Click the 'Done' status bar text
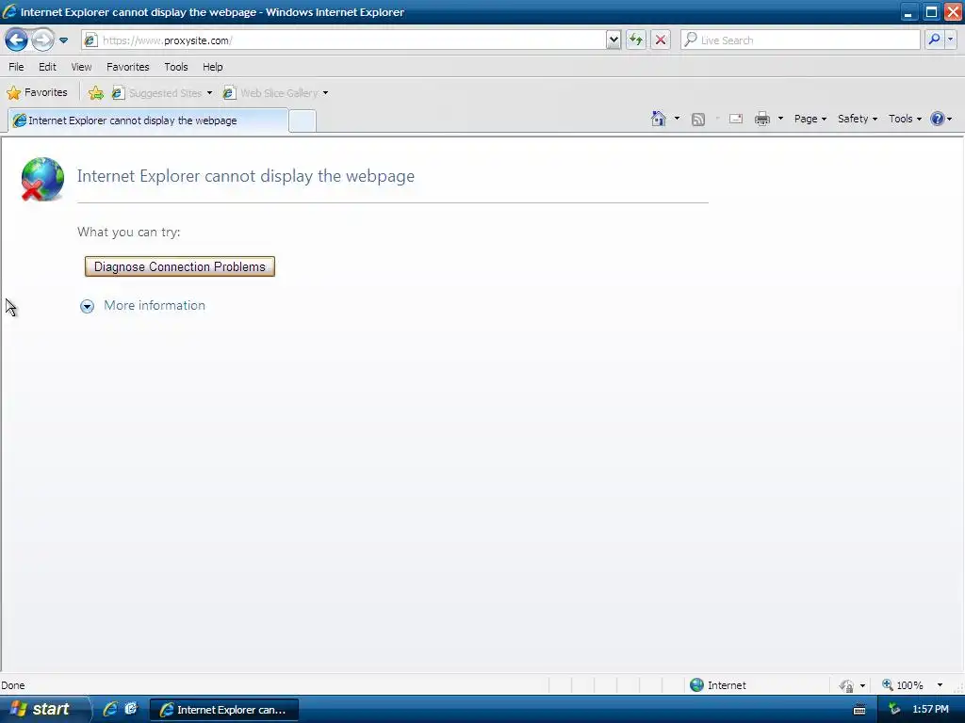The height and width of the screenshot is (723, 965). 13,685
